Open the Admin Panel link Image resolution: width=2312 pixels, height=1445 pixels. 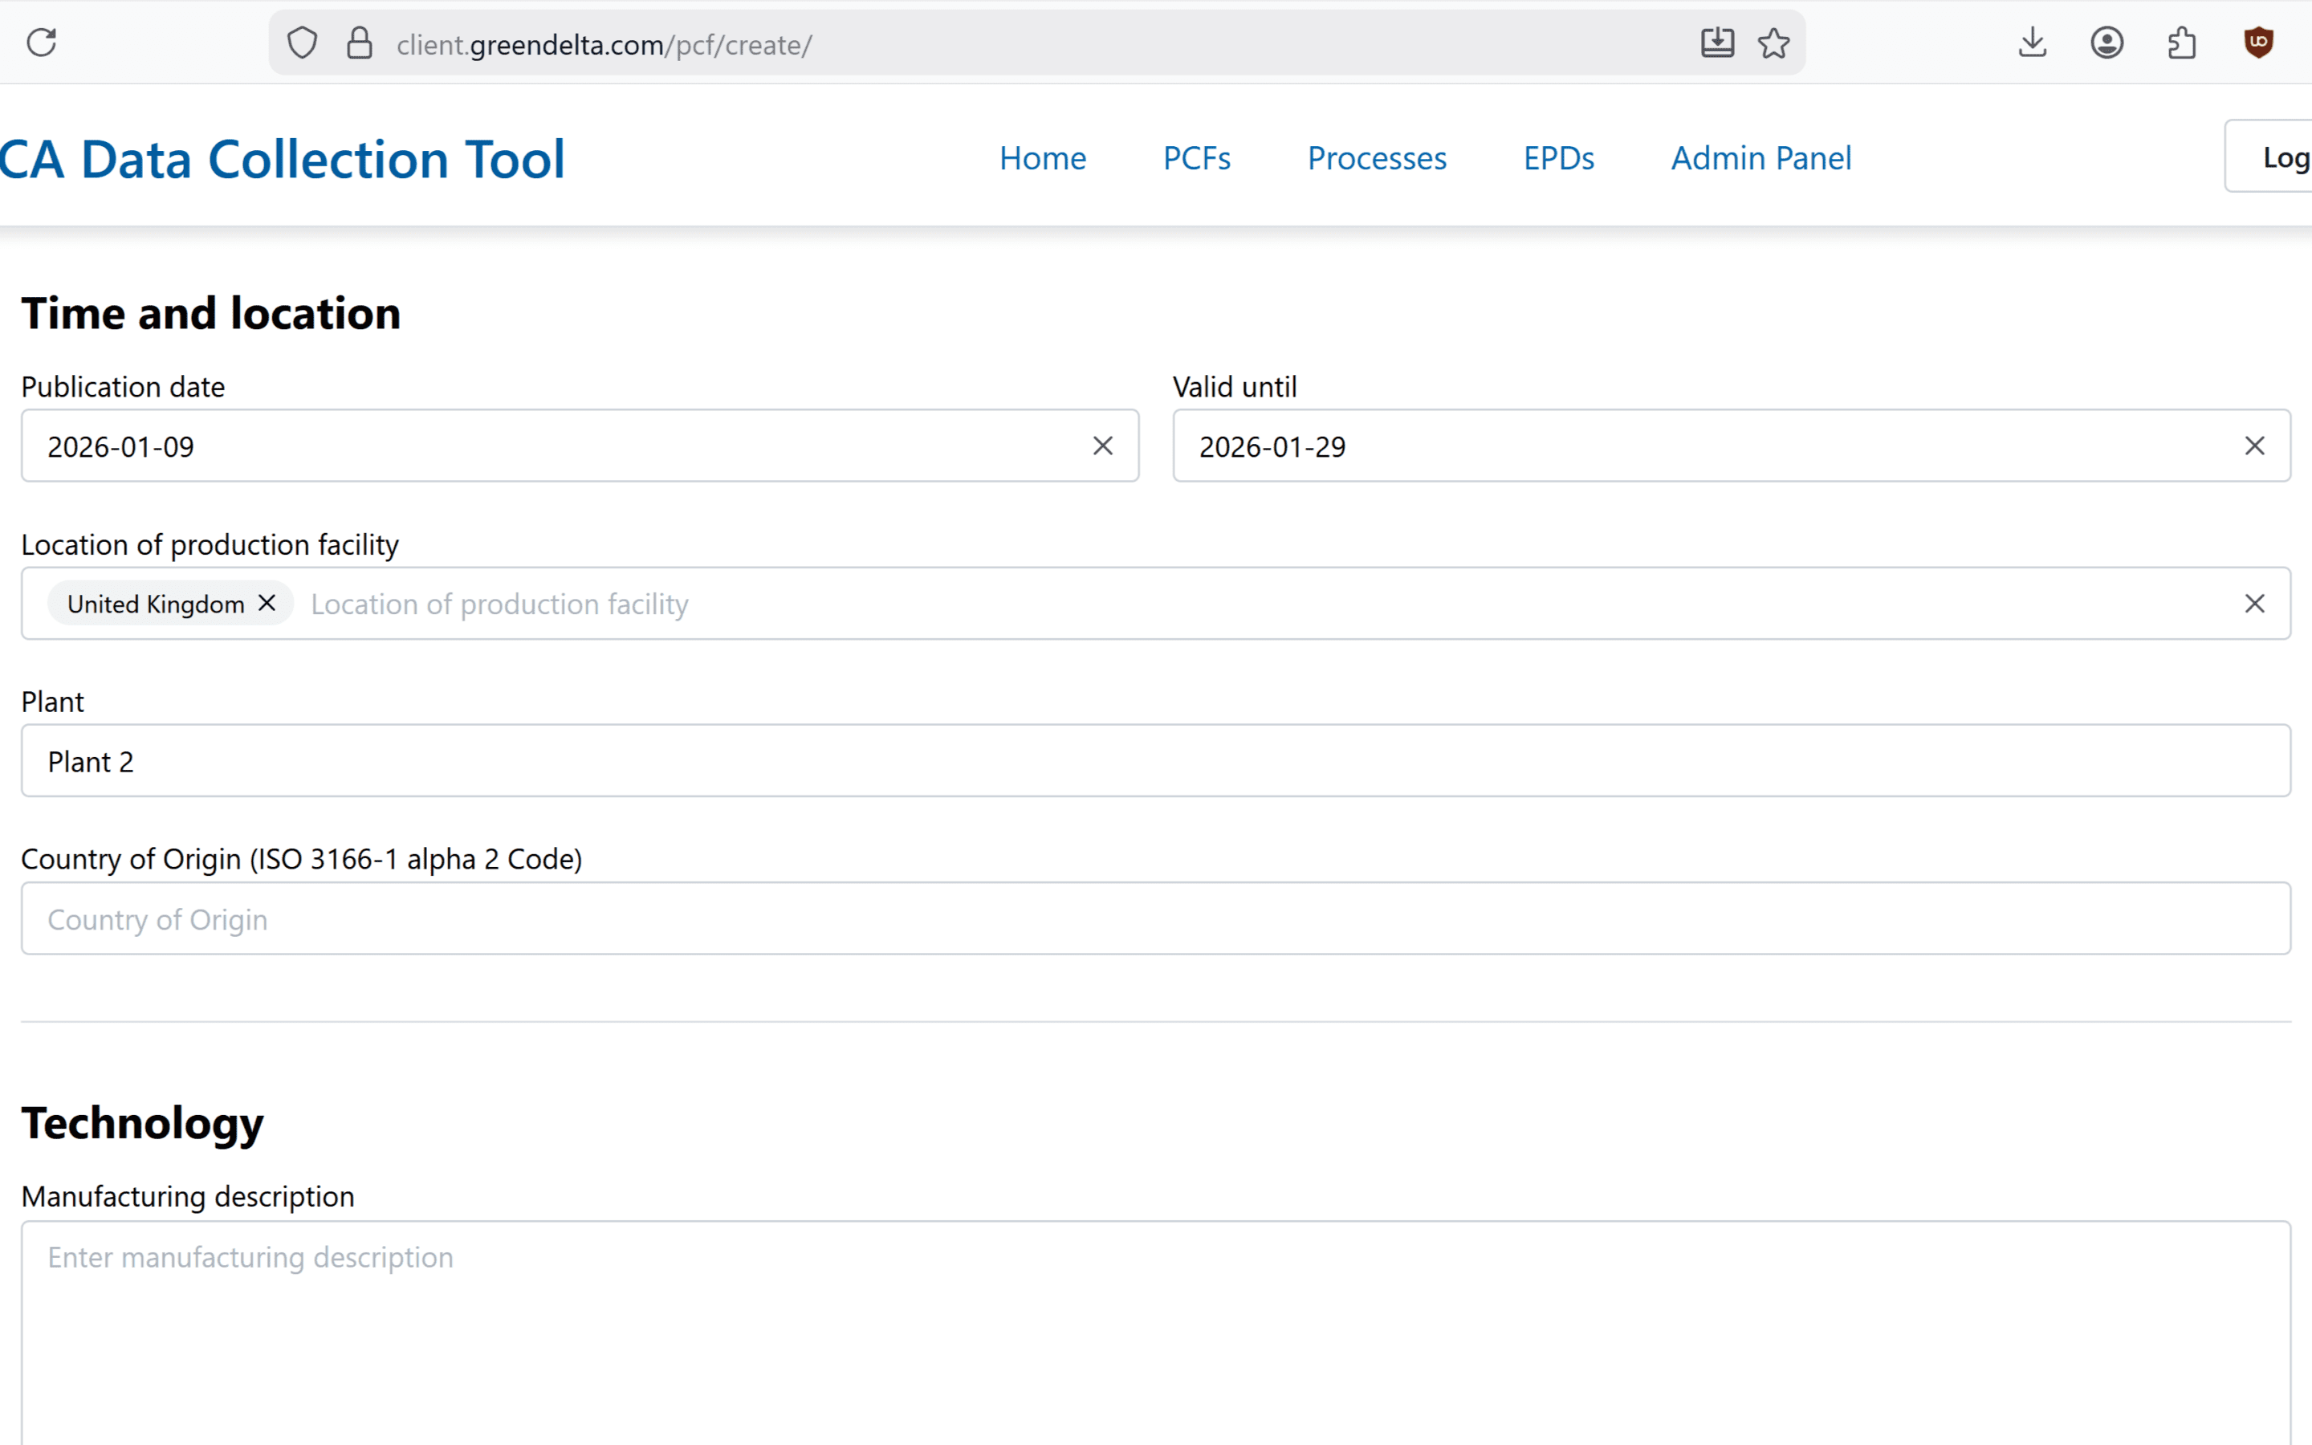[1760, 157]
